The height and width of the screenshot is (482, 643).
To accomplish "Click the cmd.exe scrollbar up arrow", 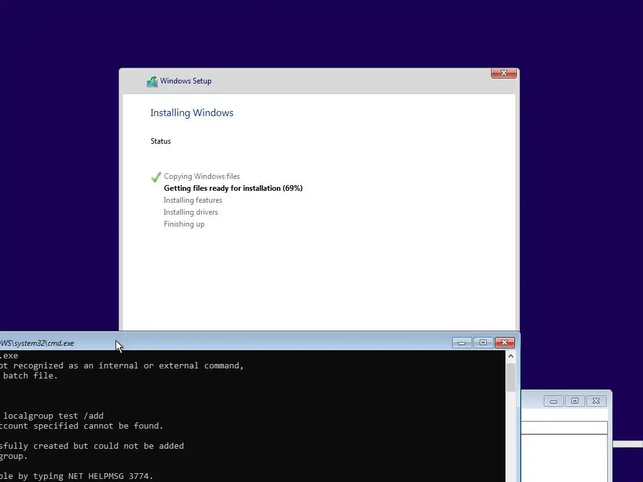I will click(x=511, y=356).
